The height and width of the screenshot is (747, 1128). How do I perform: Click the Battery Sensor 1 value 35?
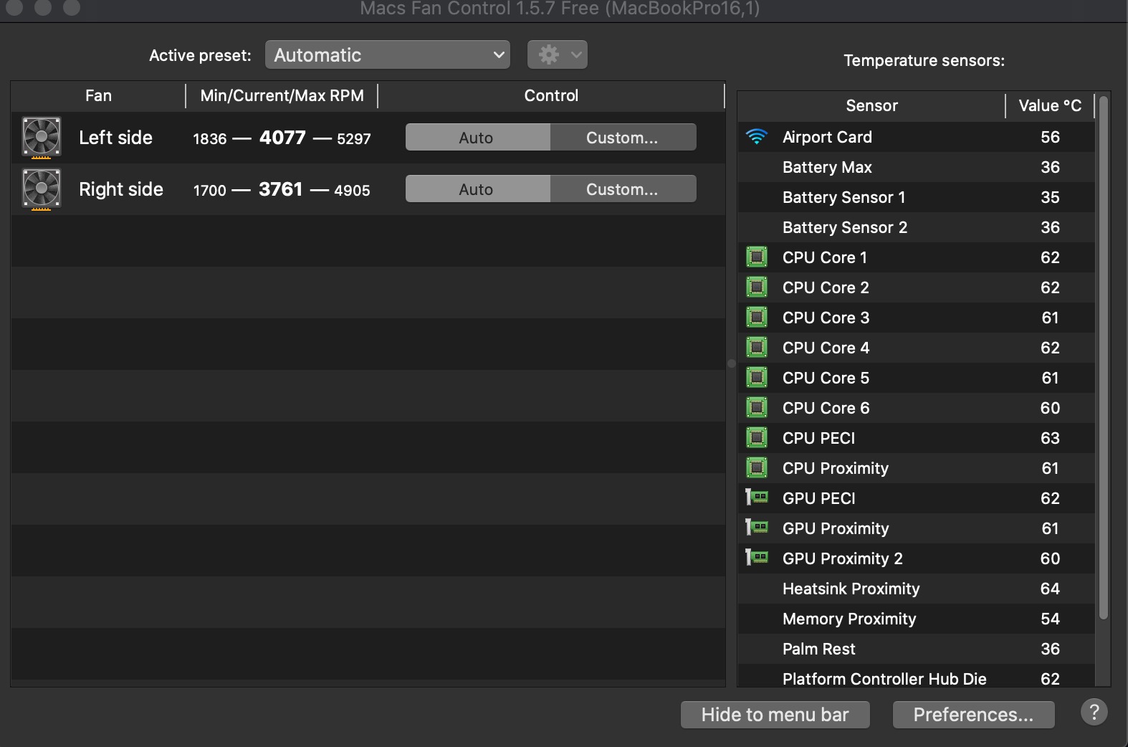[1050, 196]
